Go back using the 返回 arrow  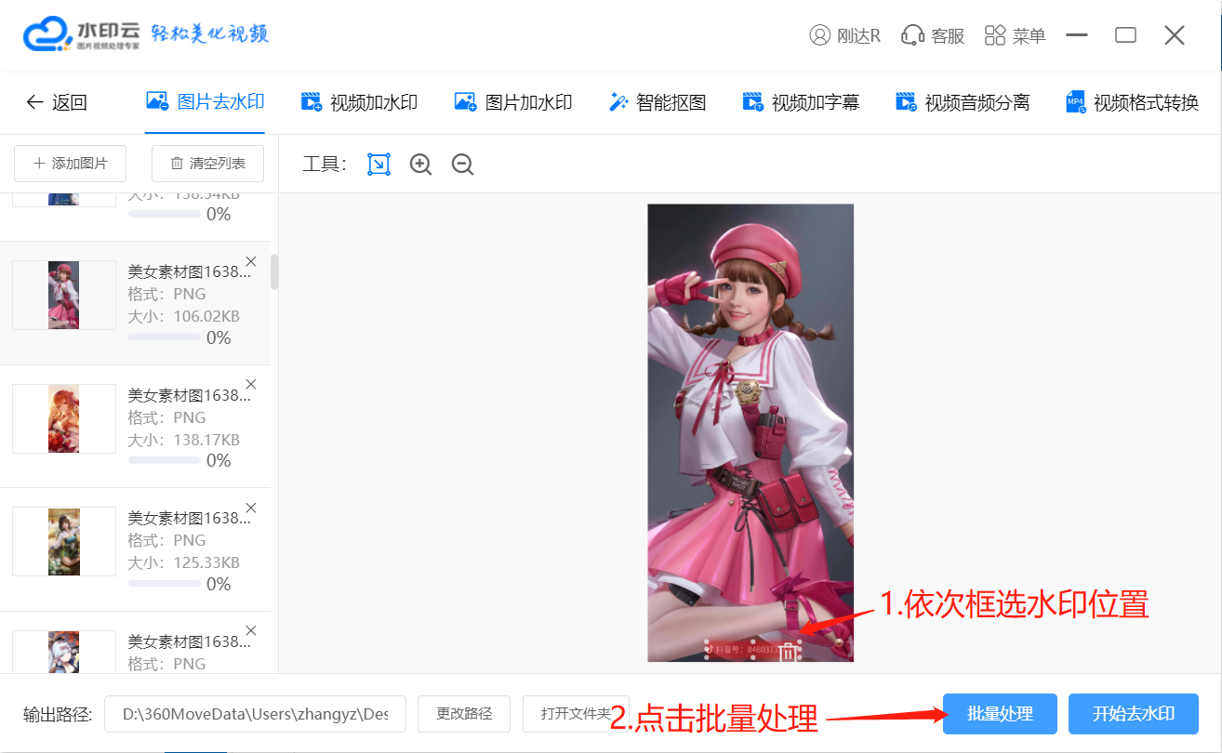56,102
